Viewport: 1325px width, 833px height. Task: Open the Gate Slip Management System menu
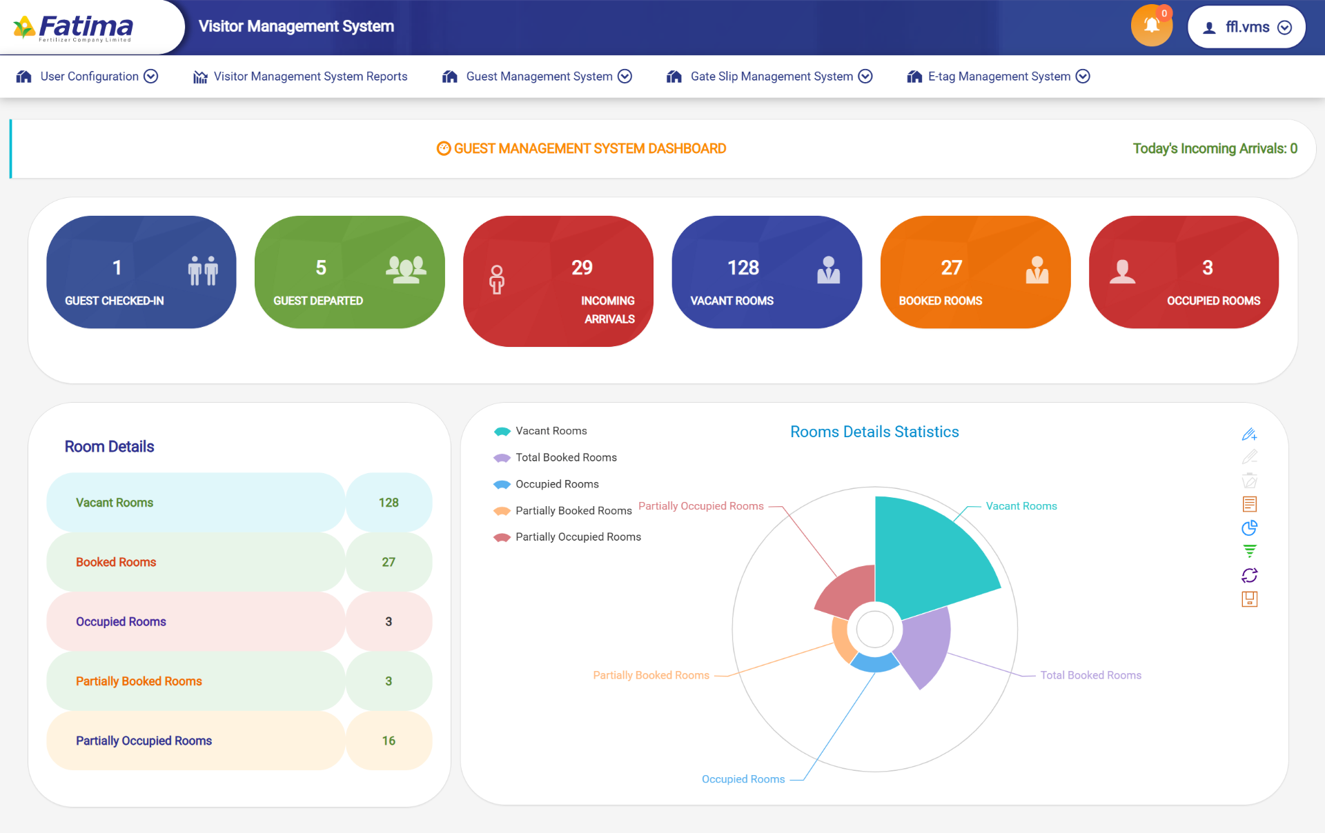pos(770,77)
